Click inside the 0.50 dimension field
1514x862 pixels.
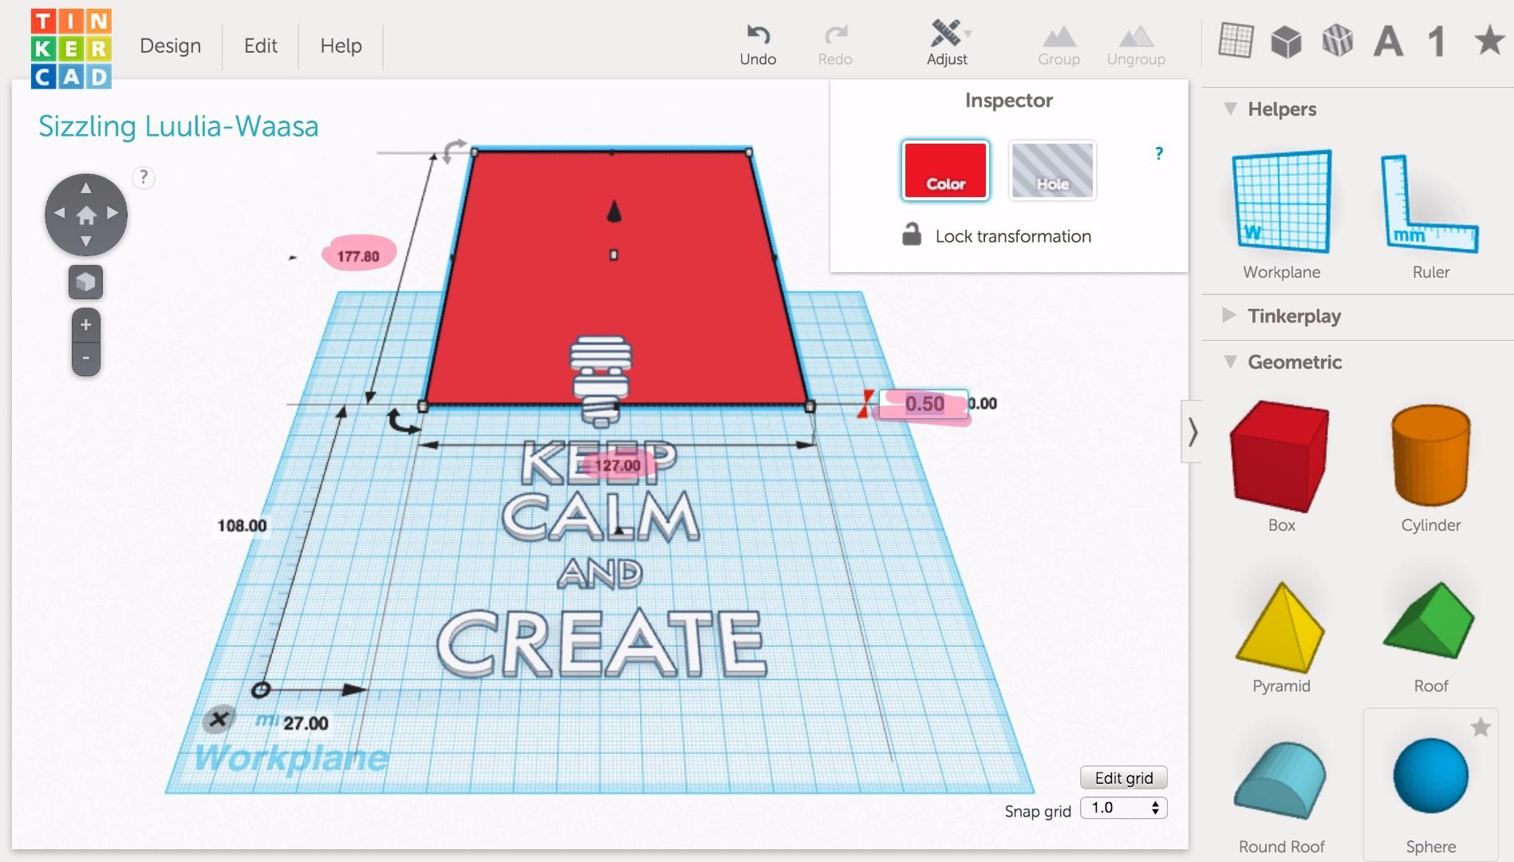924,404
